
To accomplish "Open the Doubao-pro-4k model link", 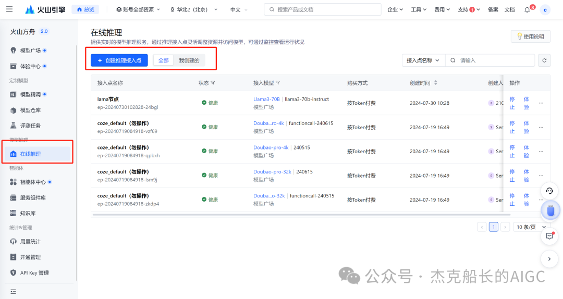I will [x=271, y=147].
